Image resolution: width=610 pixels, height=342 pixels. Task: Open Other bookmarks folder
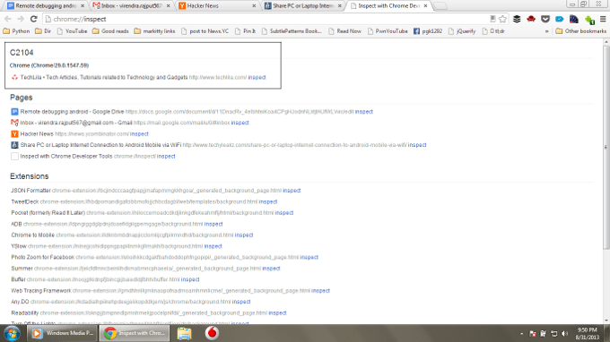(580, 31)
